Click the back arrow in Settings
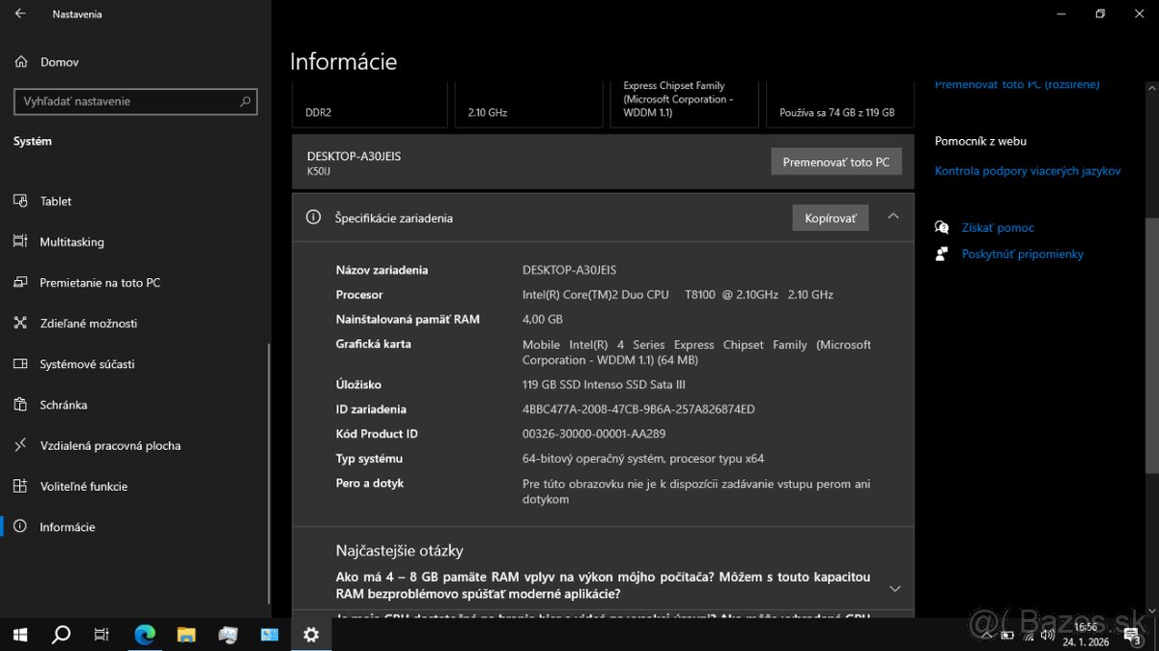Image resolution: width=1159 pixels, height=651 pixels. click(x=21, y=14)
